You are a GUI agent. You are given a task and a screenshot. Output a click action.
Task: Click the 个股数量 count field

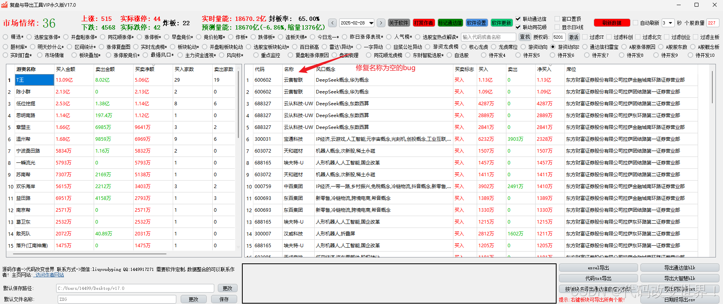713,23
